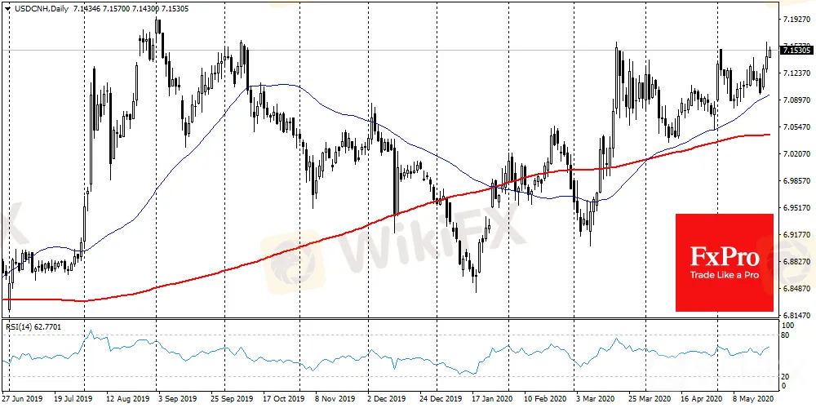
Task: Click the 7.19270 price scale value
Action: [796, 20]
